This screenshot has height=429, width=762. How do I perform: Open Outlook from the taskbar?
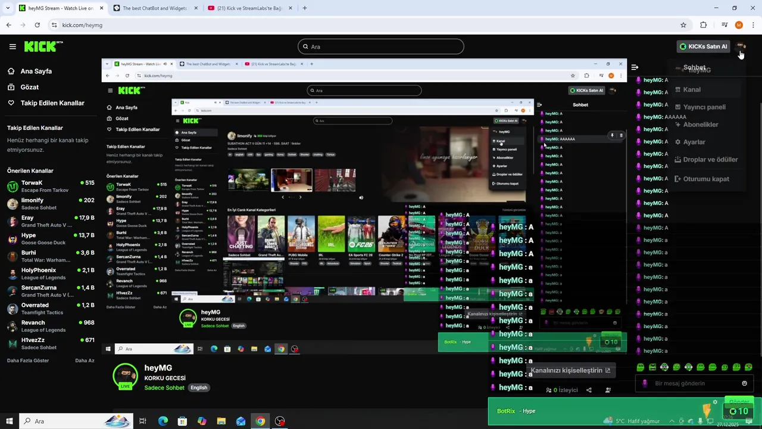pos(241,421)
